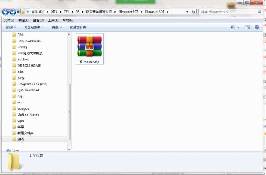Expand the arrow after 游戏 in address path
This screenshot has width=266, height=175.
click(60, 12)
